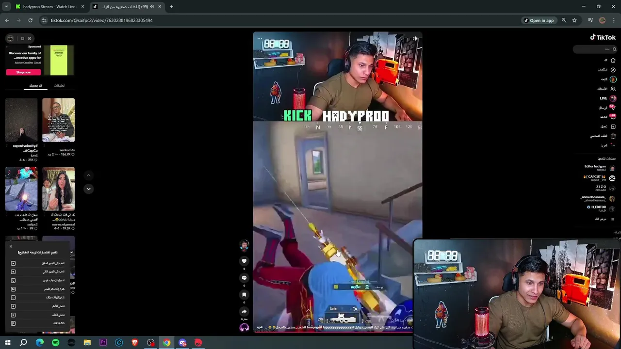Share the video with the arrow icon
This screenshot has height=349, width=621.
[x=244, y=312]
